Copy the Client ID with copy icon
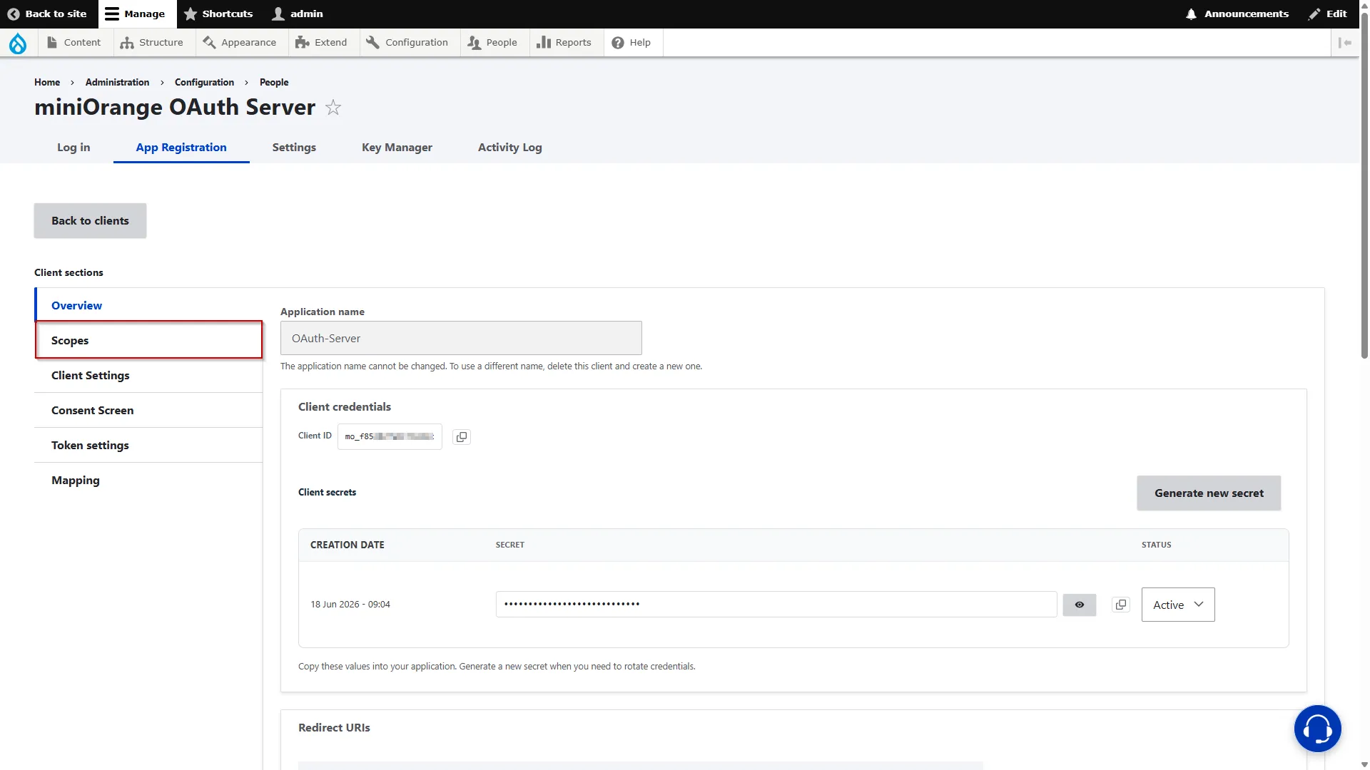Viewport: 1370px width, 770px height. click(462, 436)
